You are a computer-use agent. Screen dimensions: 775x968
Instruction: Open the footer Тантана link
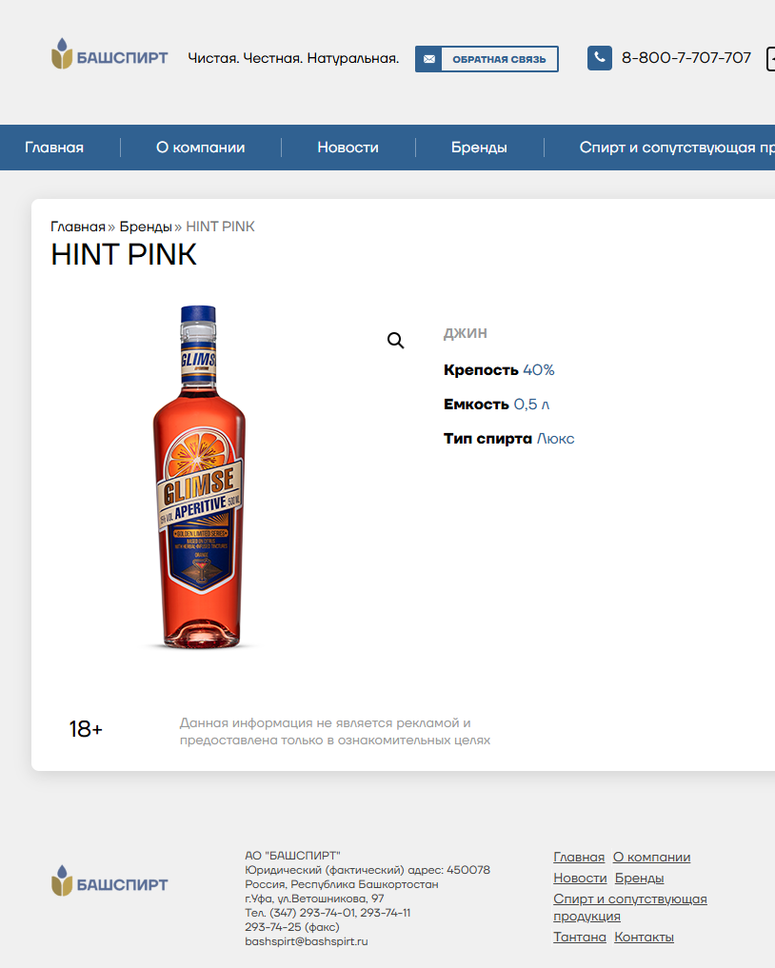(580, 938)
